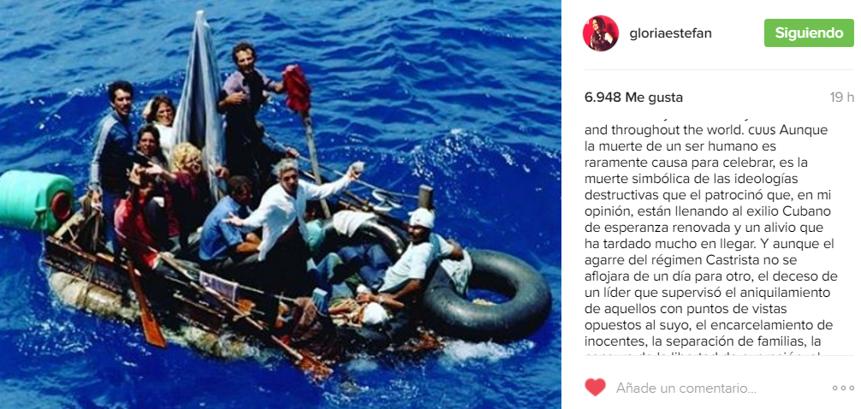Tap the red heart beside the comment box

pos(595,388)
